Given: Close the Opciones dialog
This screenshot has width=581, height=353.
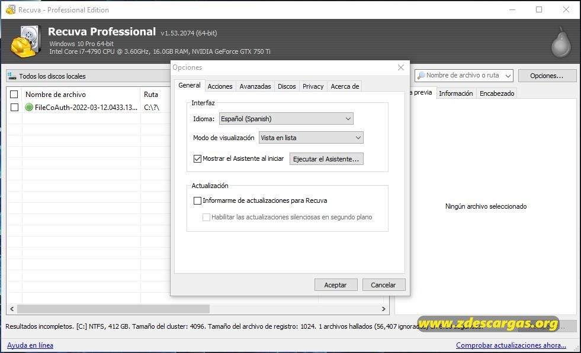Looking at the screenshot, I should coord(400,67).
